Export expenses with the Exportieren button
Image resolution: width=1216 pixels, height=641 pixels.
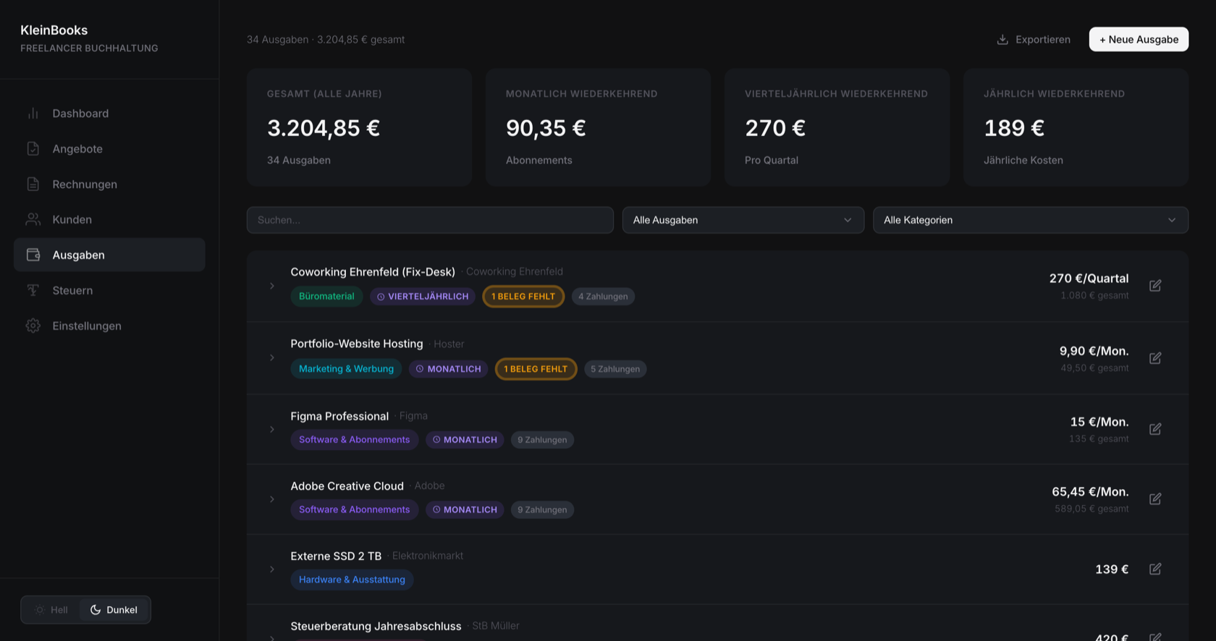click(x=1033, y=39)
